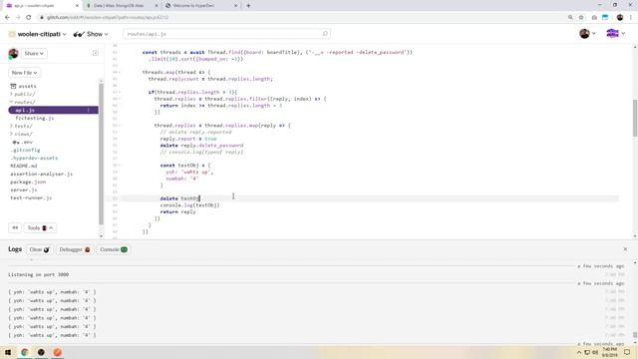Open the Glitch fish logo menu
This screenshot has height=359, width=638.
pyautogui.click(x=615, y=34)
